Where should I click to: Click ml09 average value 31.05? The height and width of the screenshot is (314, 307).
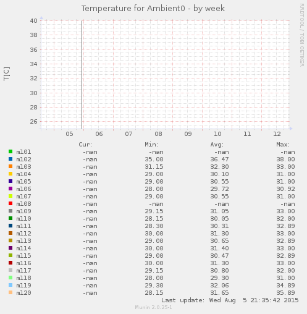(x=219, y=211)
